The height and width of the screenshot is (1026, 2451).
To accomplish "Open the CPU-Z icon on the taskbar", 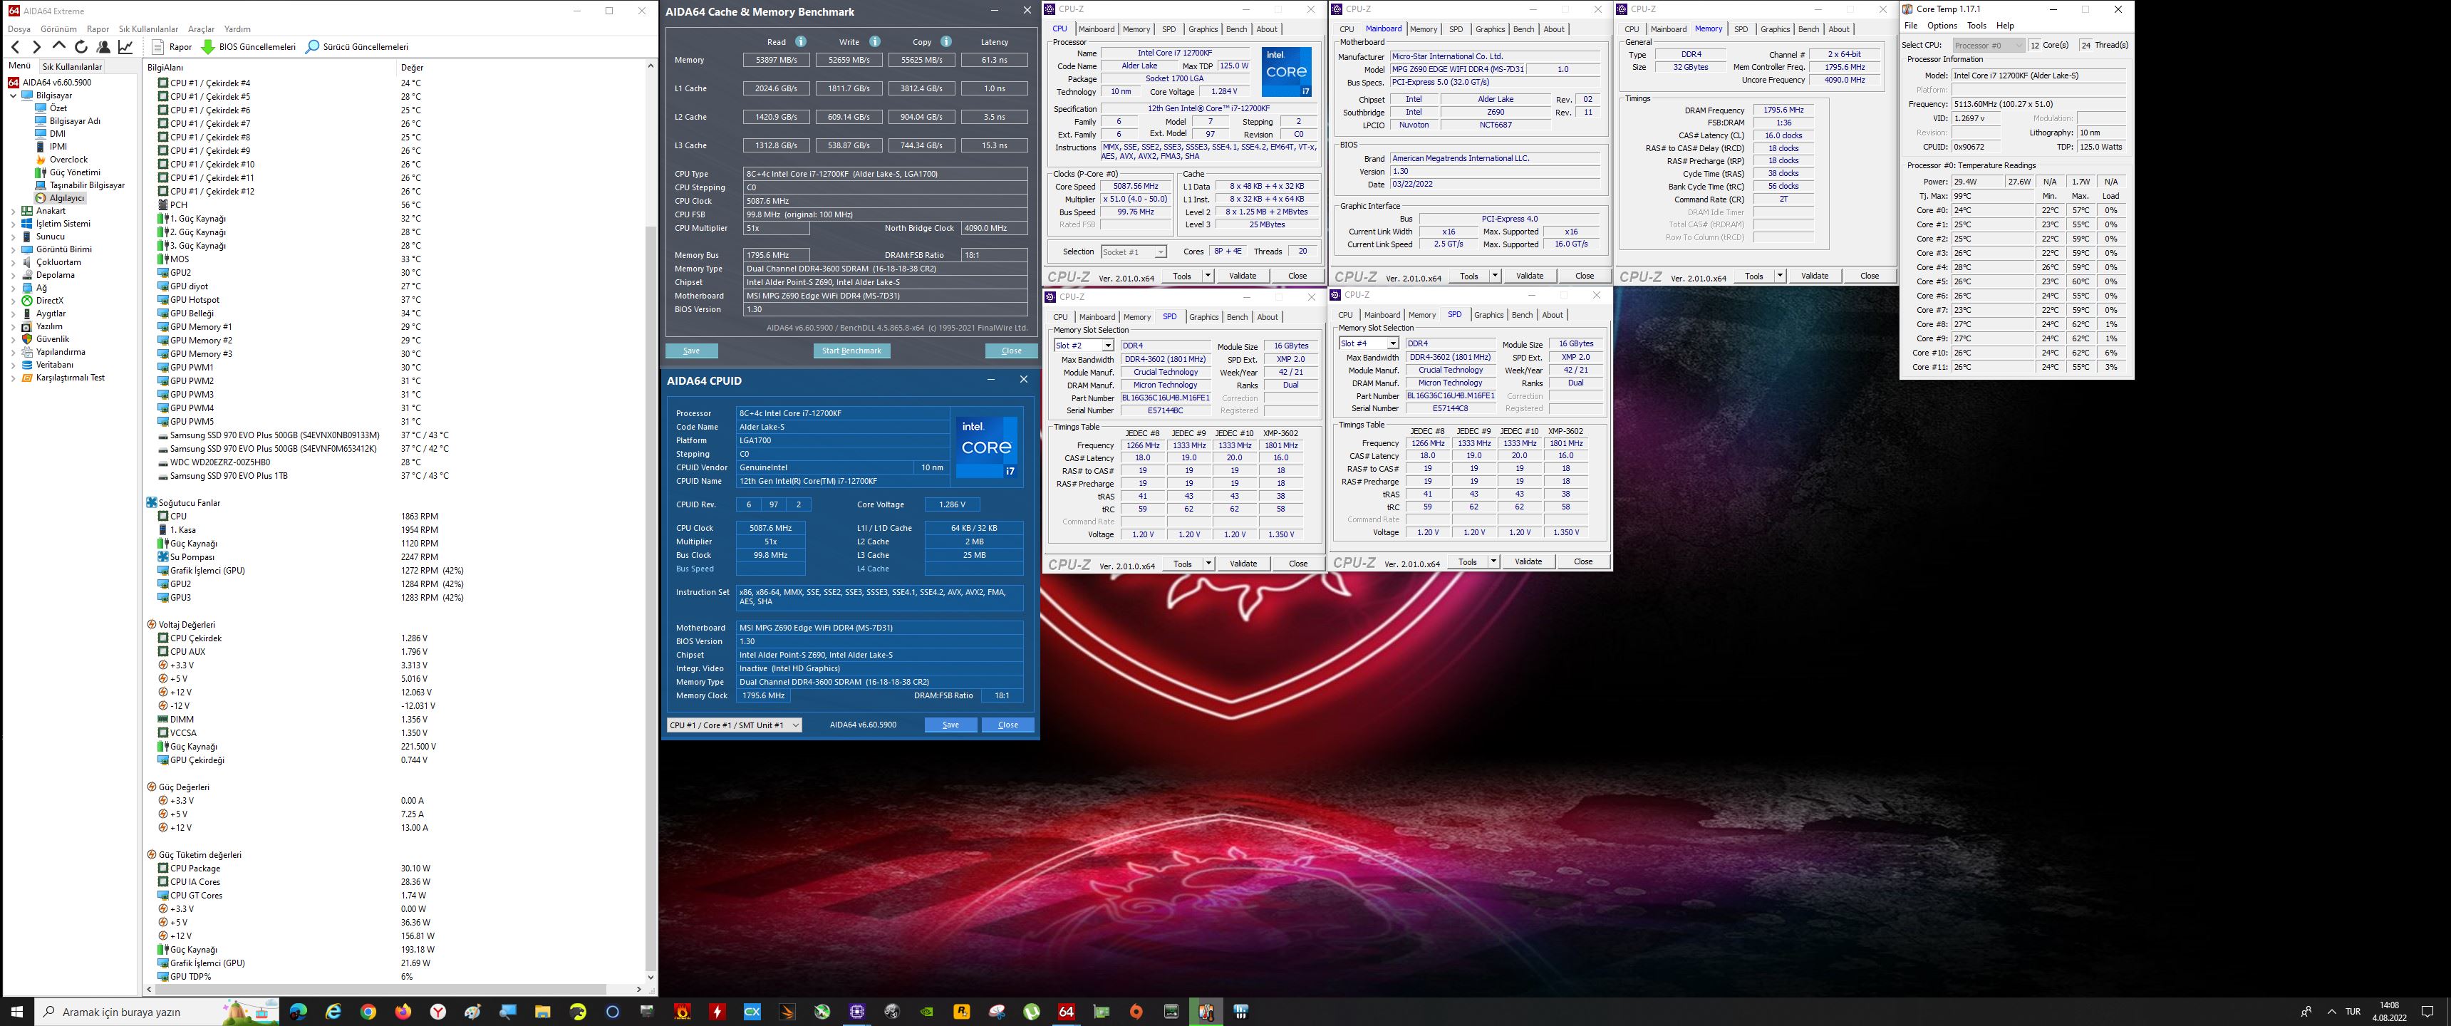I will (x=856, y=1012).
